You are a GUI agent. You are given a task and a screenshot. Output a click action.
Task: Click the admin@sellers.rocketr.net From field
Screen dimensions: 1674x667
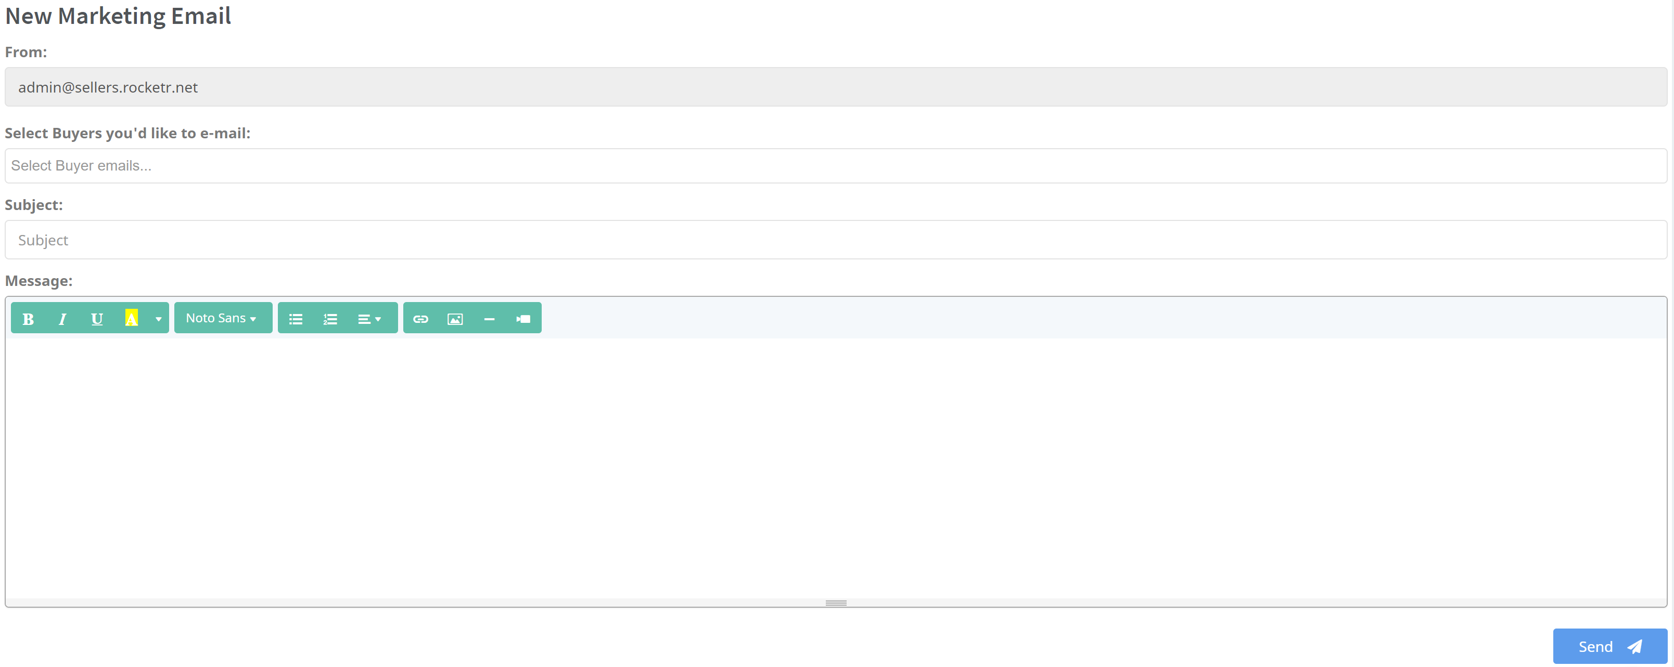(835, 87)
